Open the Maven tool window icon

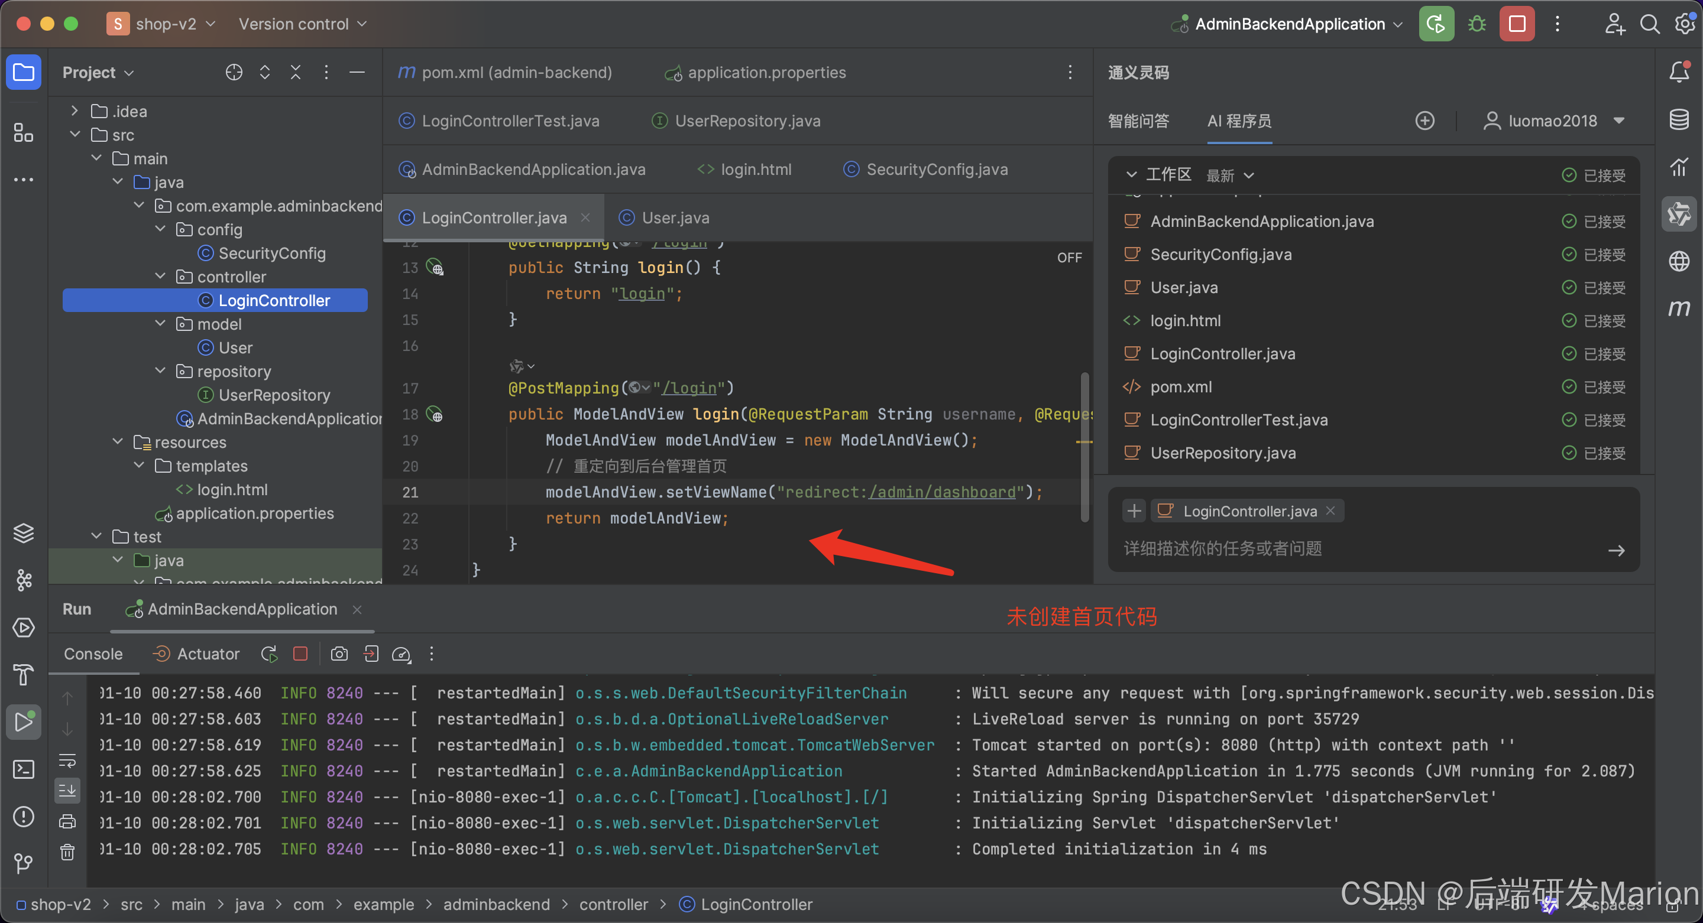(1679, 308)
